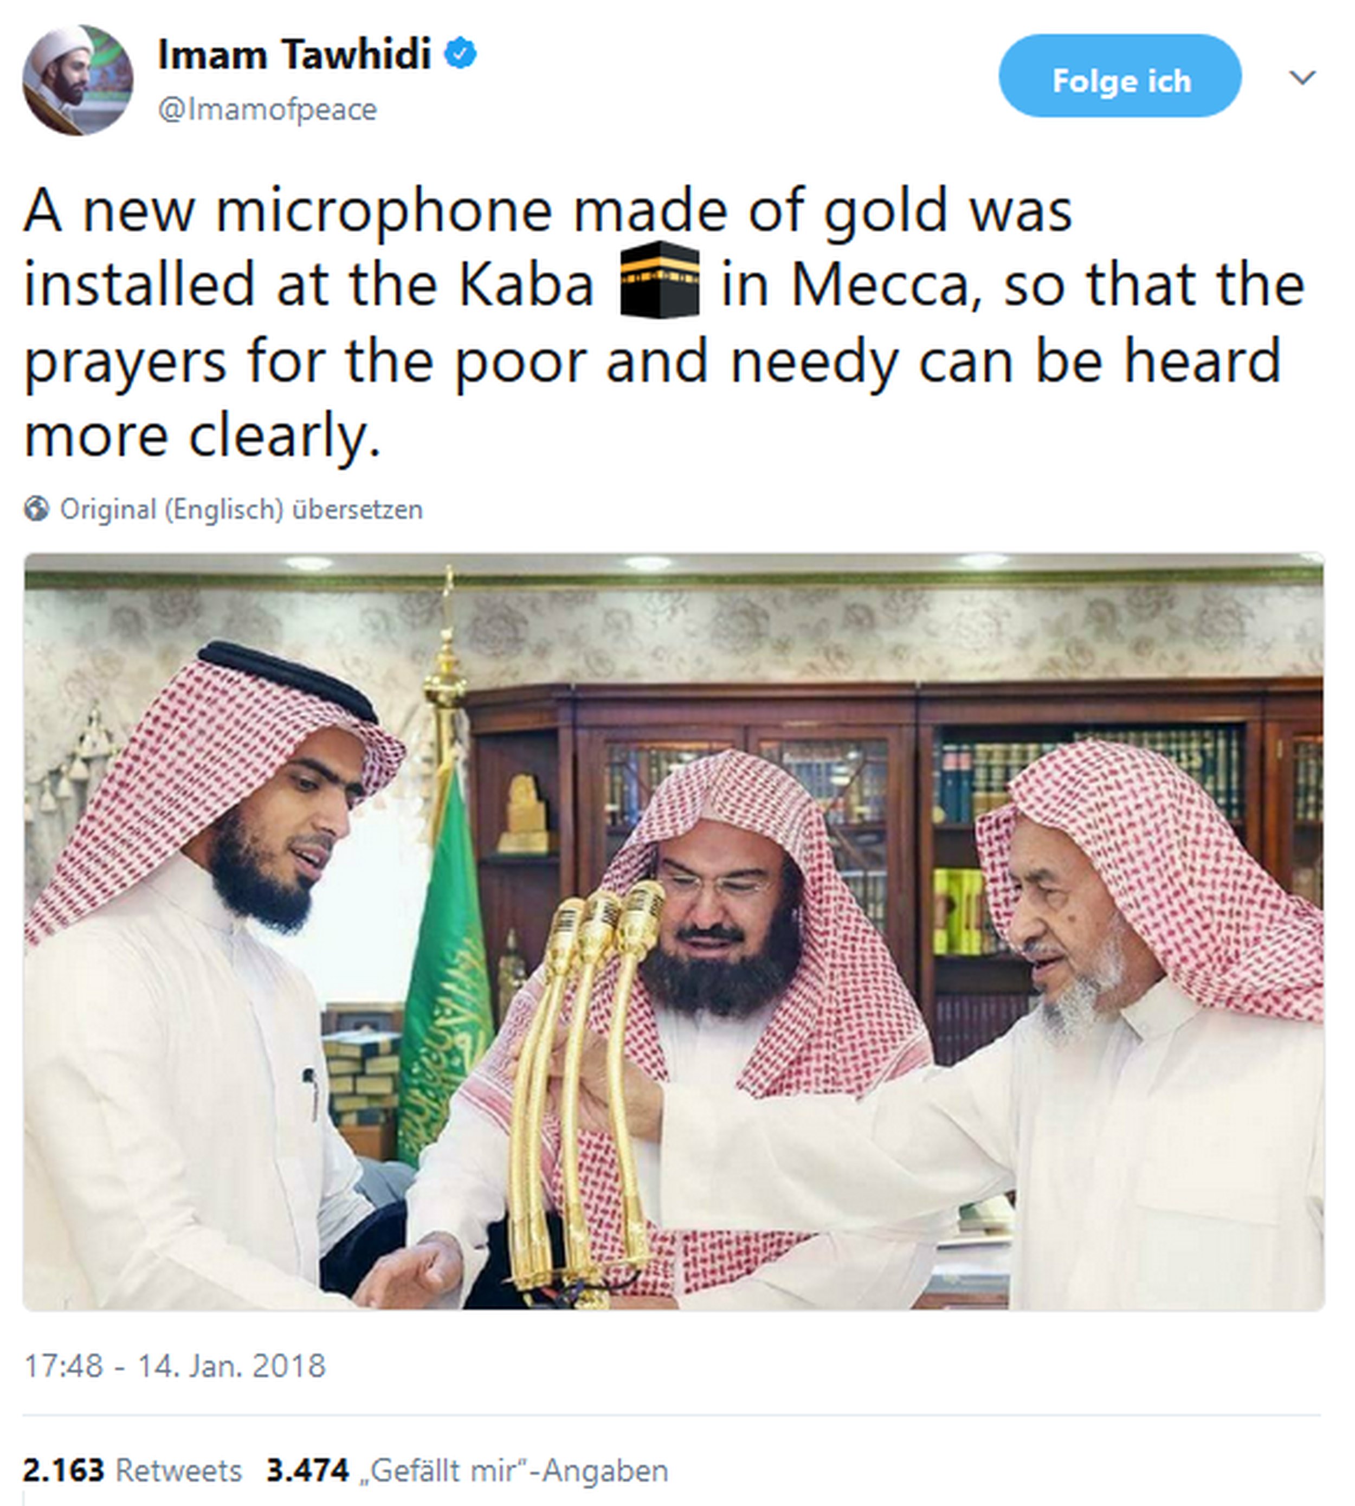Open the 'Imam Tawhidi' display name link
The width and height of the screenshot is (1355, 1506).
[x=294, y=54]
